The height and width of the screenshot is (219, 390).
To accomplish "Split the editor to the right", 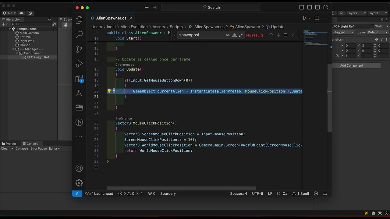I will click(317, 18).
